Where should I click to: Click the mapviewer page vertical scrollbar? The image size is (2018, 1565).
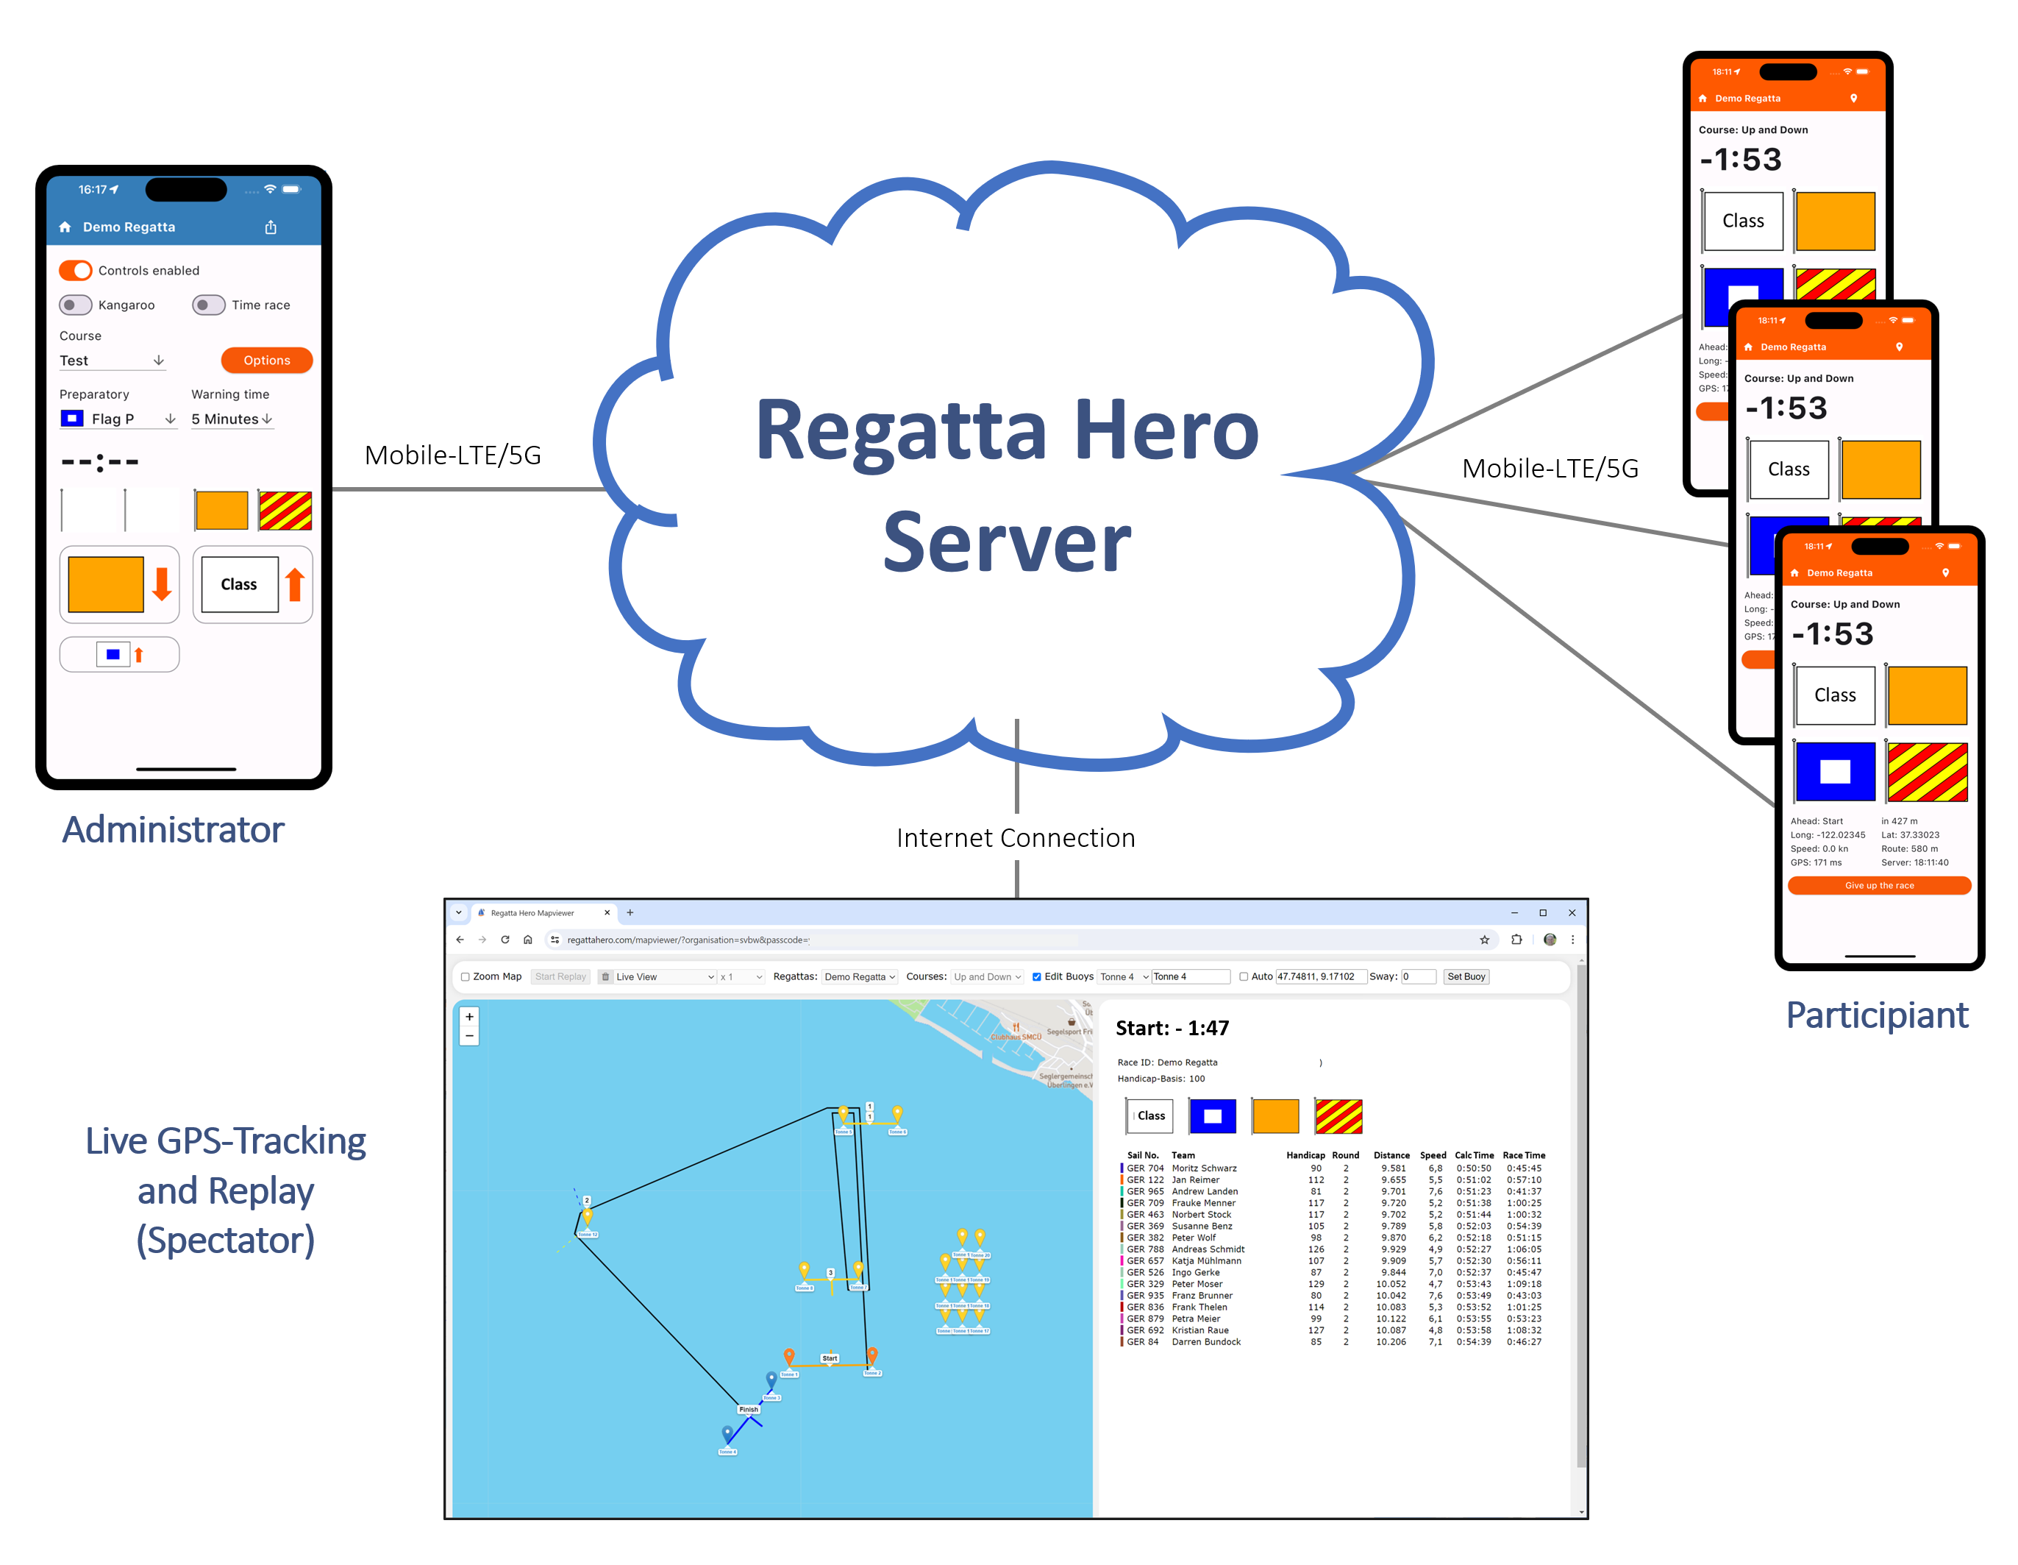coord(1581,1216)
